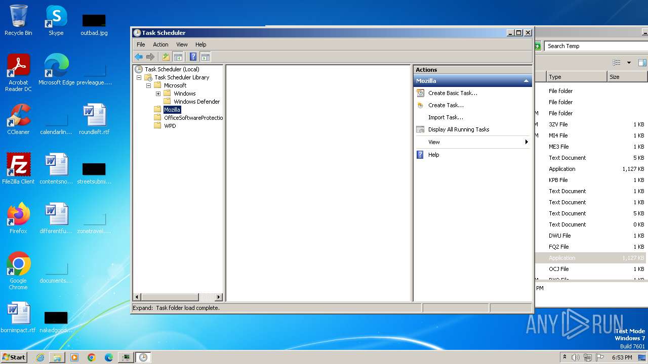Click the Forward arrow in Task Scheduler toolbar
Image resolution: width=648 pixels, height=364 pixels.
[x=150, y=57]
